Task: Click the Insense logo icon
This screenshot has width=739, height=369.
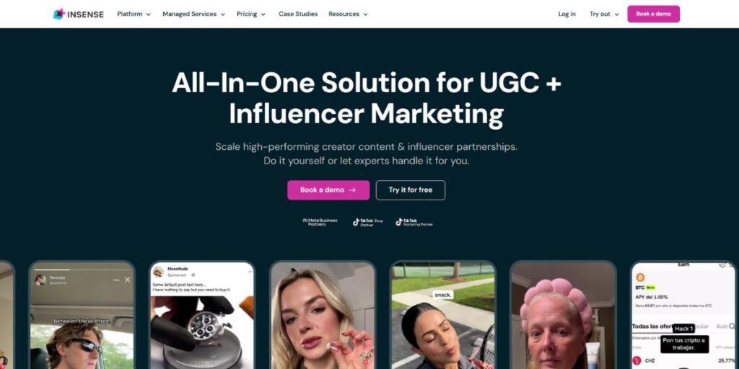Action: (59, 14)
